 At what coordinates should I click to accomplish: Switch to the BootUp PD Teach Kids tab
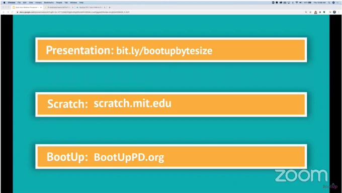pos(91,7)
